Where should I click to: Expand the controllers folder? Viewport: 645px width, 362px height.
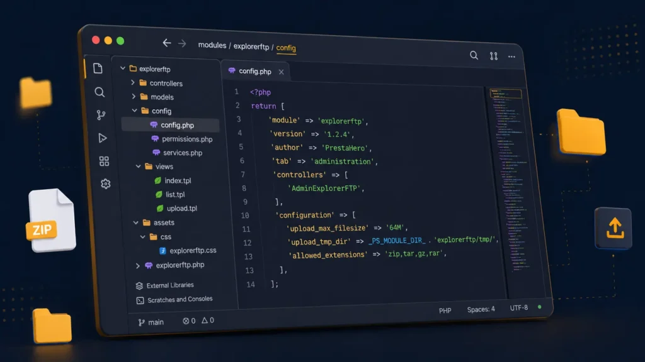tap(132, 82)
